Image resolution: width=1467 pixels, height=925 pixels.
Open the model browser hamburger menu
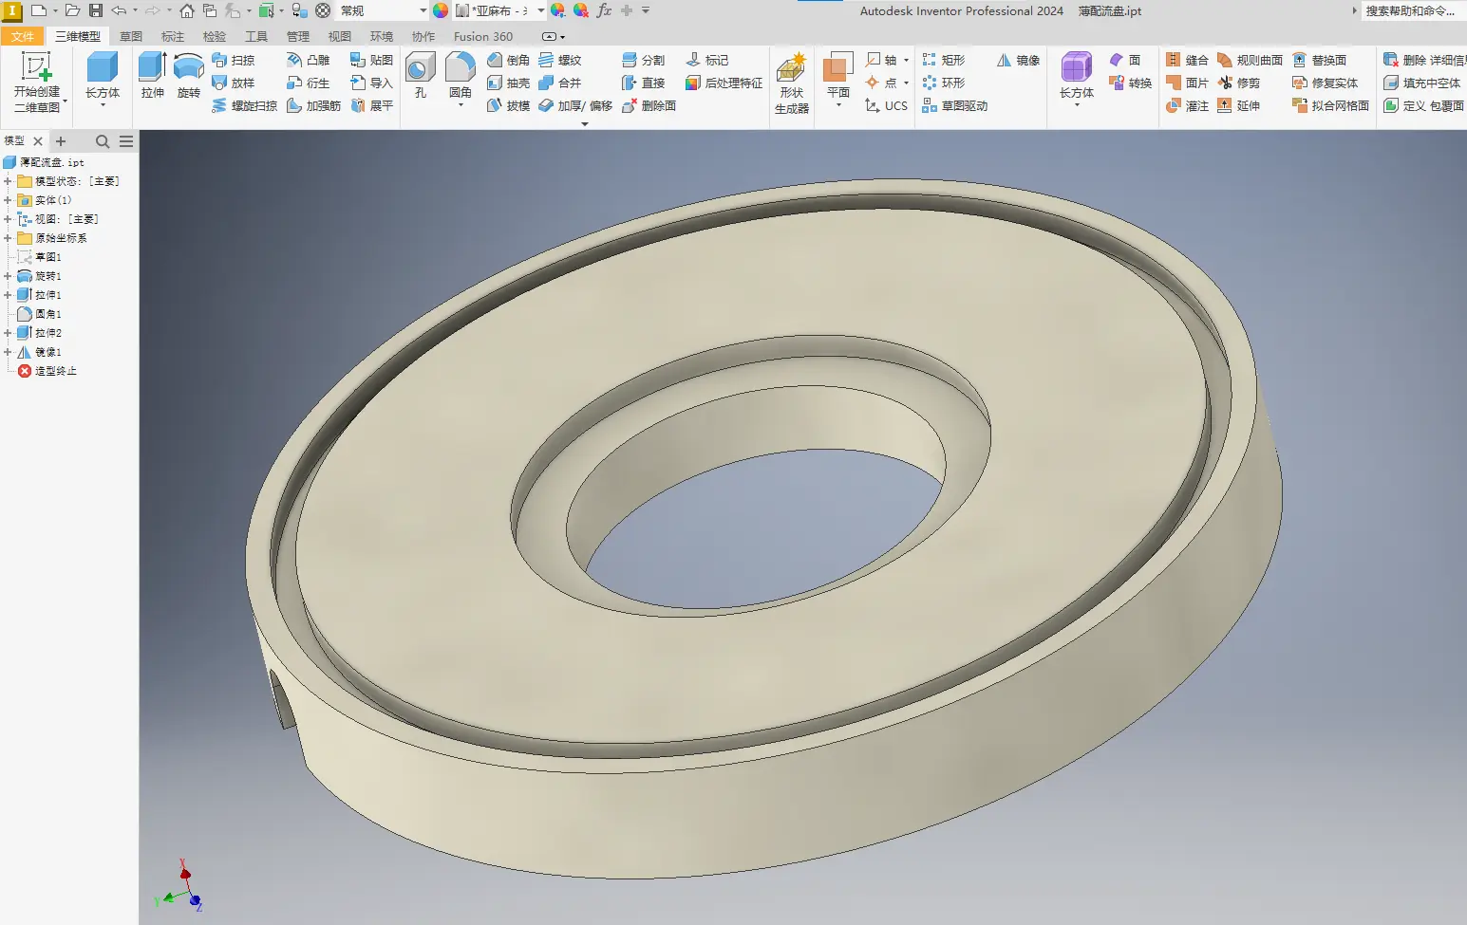pyautogui.click(x=126, y=141)
